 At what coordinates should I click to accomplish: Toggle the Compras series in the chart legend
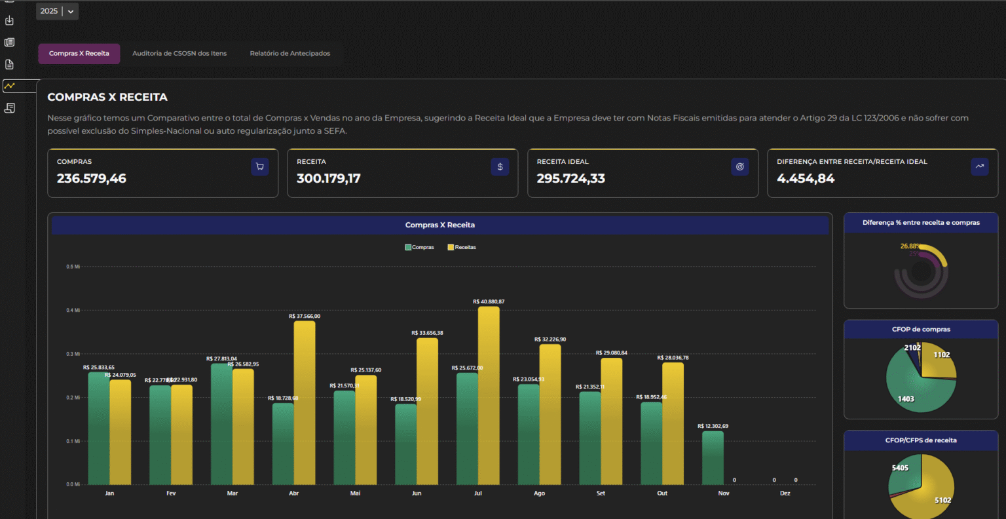[419, 247]
